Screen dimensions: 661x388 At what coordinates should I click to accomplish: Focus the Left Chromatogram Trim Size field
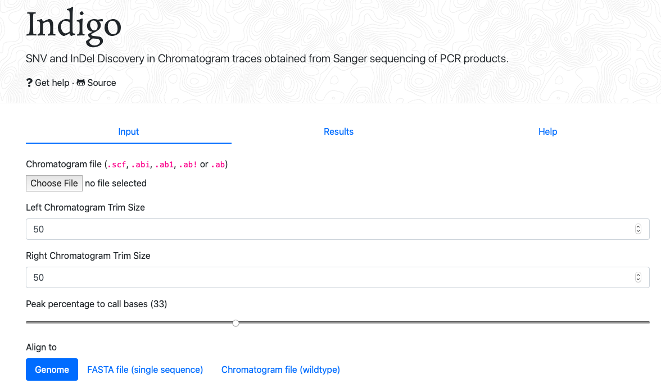[338, 229]
